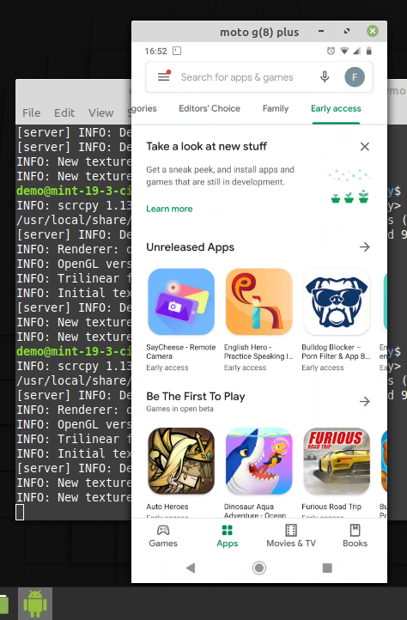Viewport: 407px width, 620px height.
Task: Click the Search for apps & games field
Action: pos(237,77)
